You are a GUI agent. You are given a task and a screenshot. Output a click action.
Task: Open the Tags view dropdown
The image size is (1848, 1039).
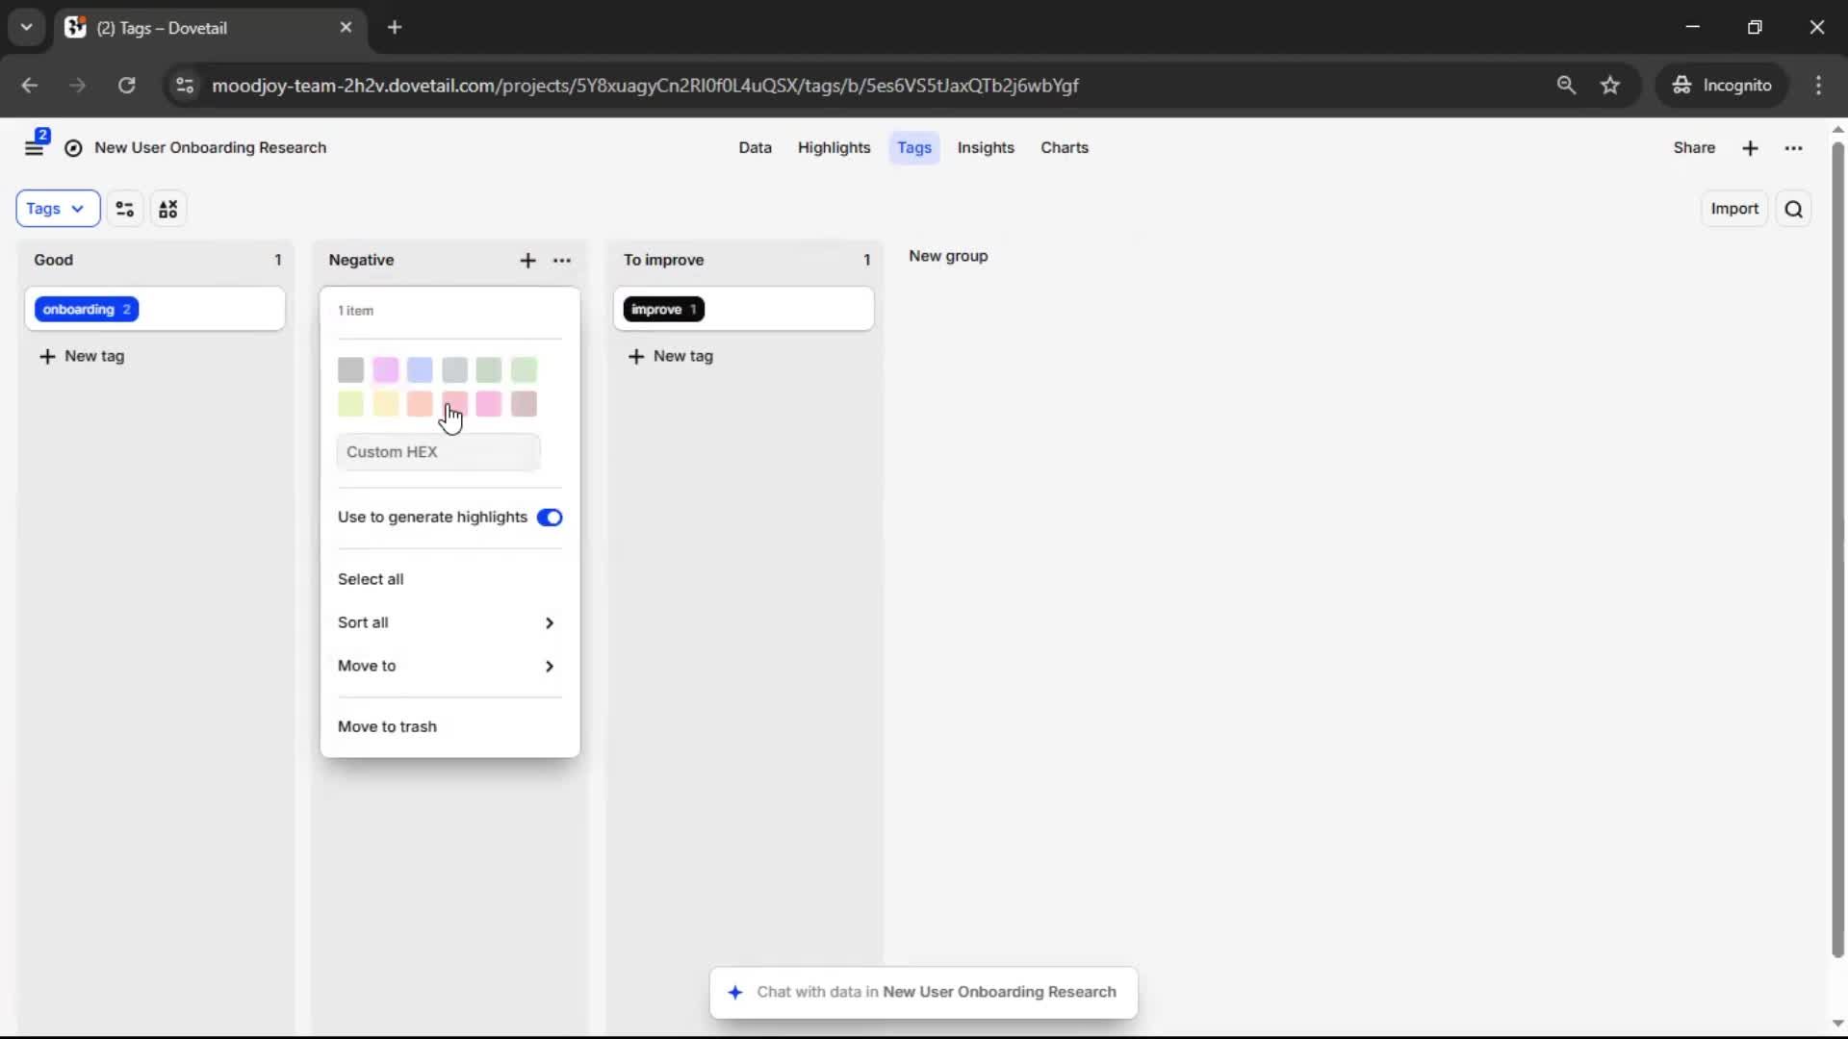(x=57, y=209)
